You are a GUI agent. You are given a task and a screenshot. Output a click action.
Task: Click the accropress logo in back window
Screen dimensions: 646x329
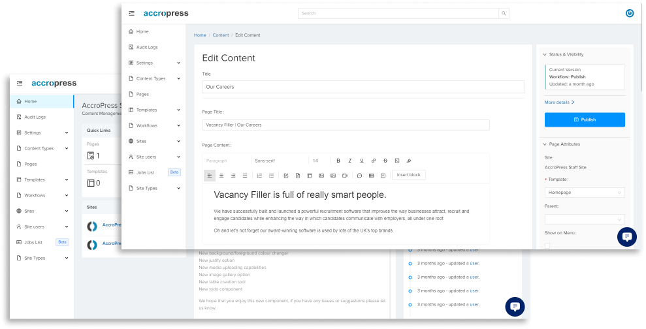tap(54, 83)
